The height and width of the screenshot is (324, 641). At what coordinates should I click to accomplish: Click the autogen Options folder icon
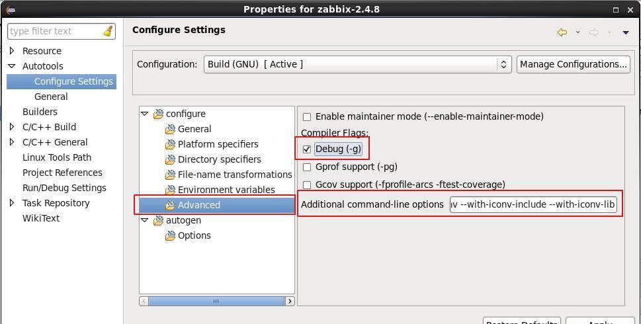pyautogui.click(x=170, y=235)
